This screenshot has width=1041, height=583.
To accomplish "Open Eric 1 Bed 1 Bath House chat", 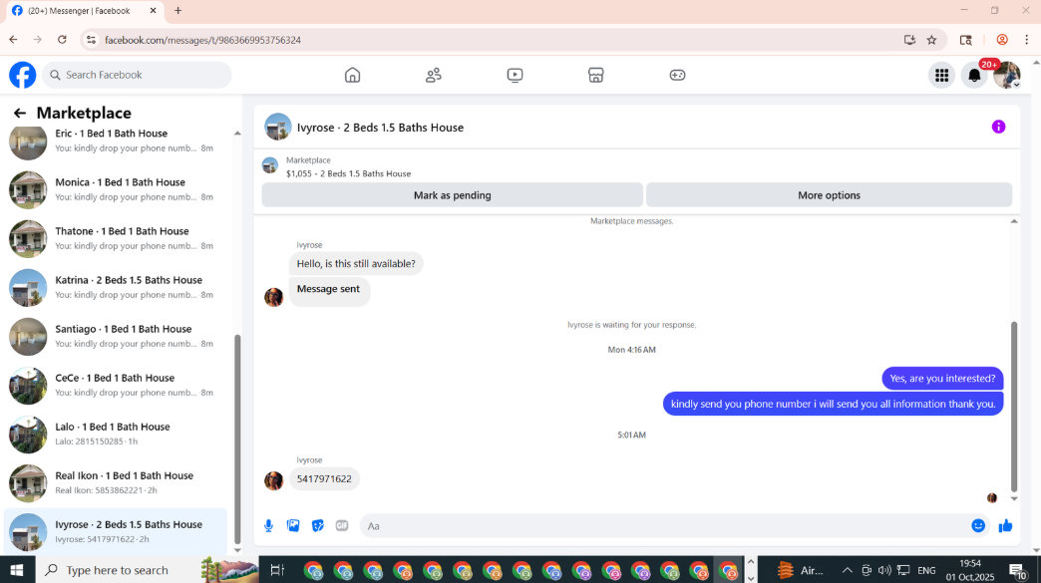I will click(x=116, y=141).
